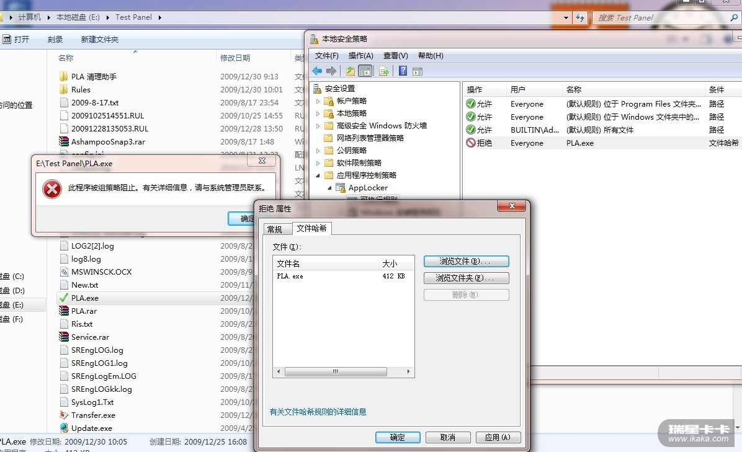Viewport: 742px width, 452px height.
Task: Click the deny rule icon for PLA.exe
Action: [470, 143]
